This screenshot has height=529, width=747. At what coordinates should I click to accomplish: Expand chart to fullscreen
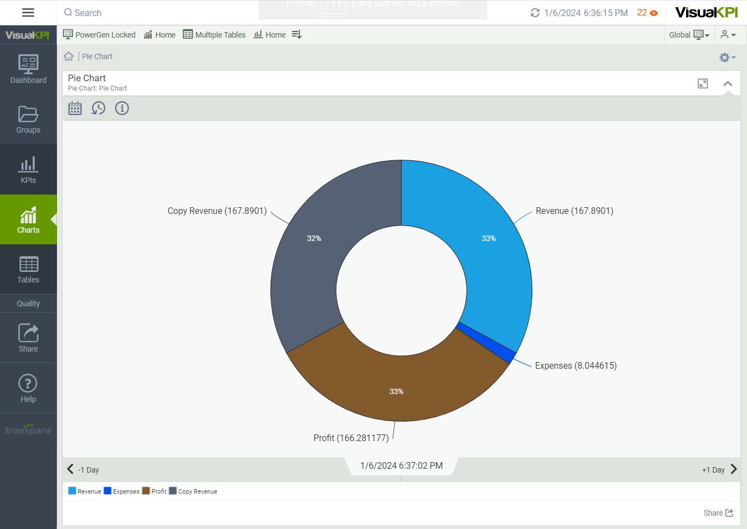[703, 83]
